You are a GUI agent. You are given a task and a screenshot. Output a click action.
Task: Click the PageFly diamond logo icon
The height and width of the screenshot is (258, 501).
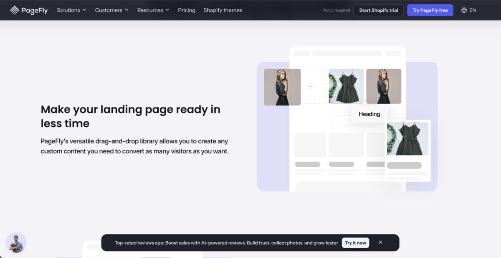tap(15, 10)
